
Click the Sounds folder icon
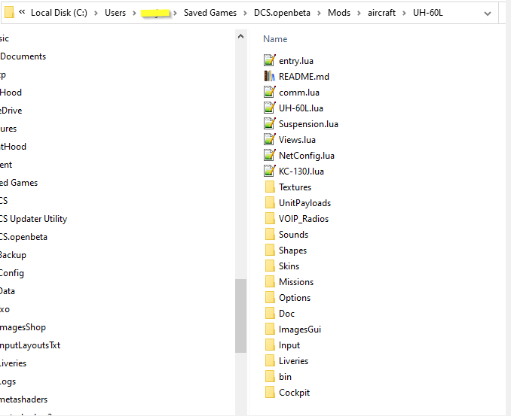pyautogui.click(x=270, y=234)
